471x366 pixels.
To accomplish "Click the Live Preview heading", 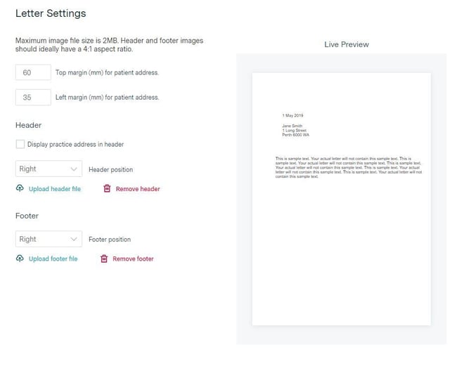I will tap(347, 44).
